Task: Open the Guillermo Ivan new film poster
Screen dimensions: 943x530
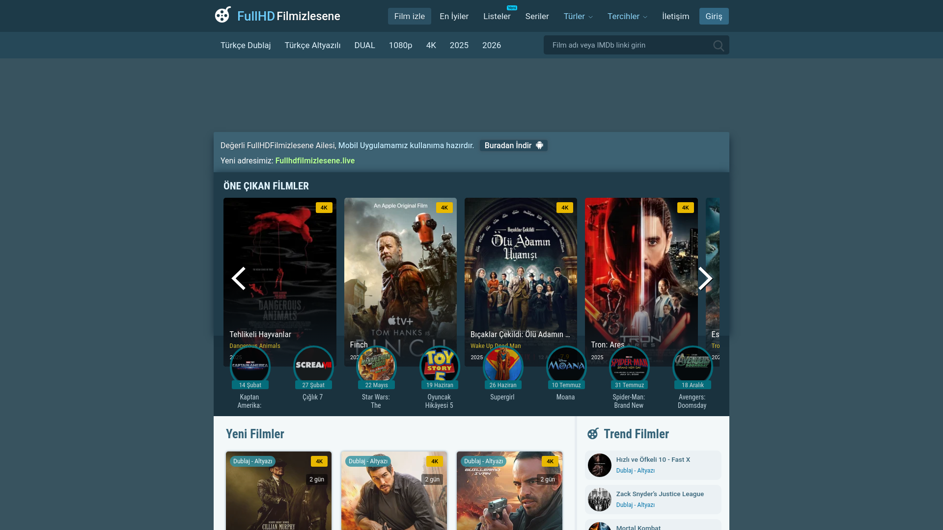Action: point(509,491)
